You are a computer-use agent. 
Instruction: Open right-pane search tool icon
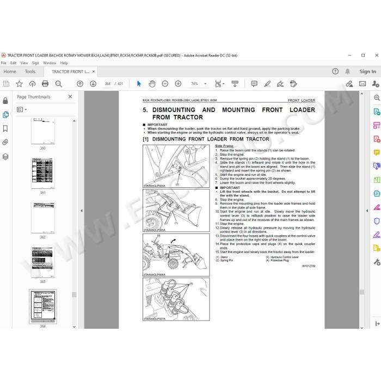pyautogui.click(x=377, y=97)
